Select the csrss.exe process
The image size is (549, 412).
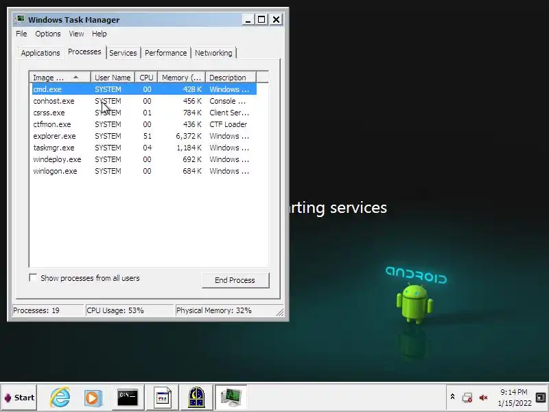point(144,113)
